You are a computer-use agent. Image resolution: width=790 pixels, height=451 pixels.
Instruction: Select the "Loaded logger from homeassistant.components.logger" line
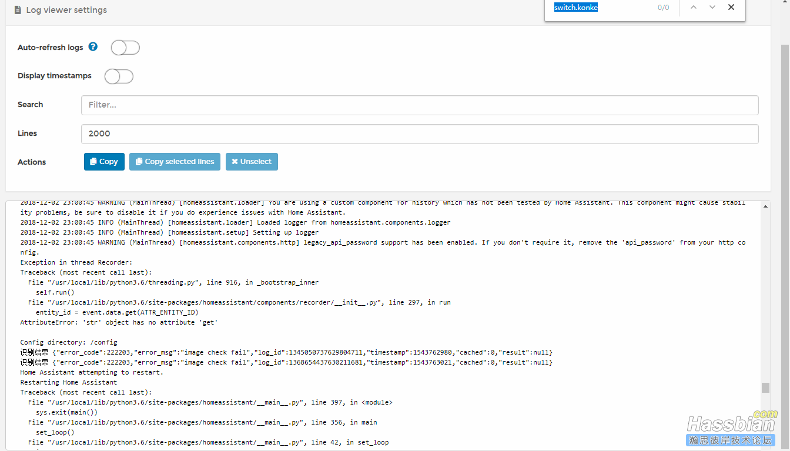click(x=235, y=222)
